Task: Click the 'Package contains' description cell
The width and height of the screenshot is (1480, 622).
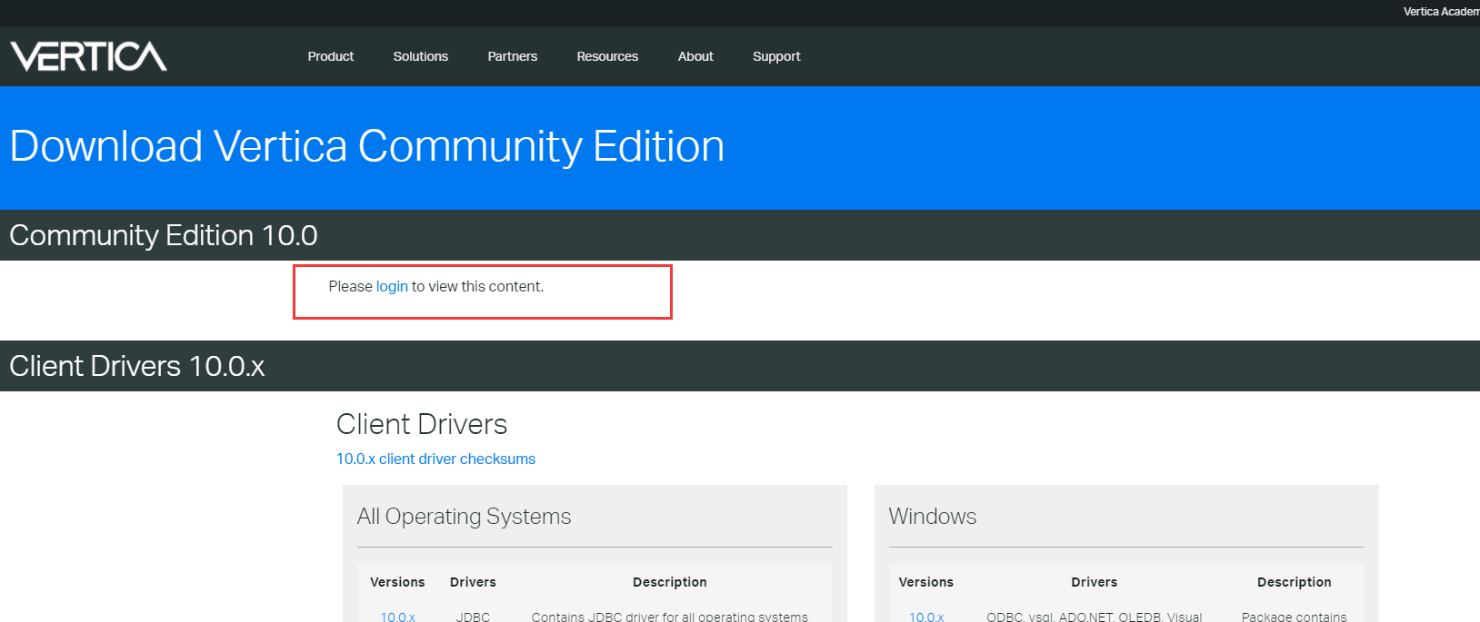Action: pyautogui.click(x=1295, y=617)
